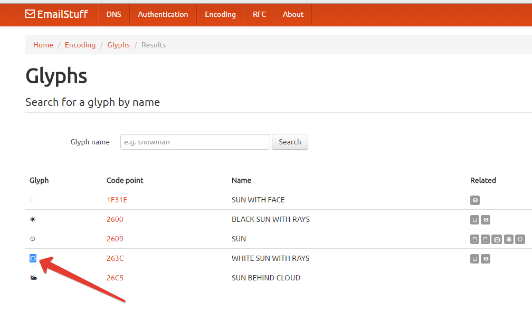Click the name text WHITE SUN WITH RAYS
Image resolution: width=532 pixels, height=312 pixels.
click(x=270, y=258)
